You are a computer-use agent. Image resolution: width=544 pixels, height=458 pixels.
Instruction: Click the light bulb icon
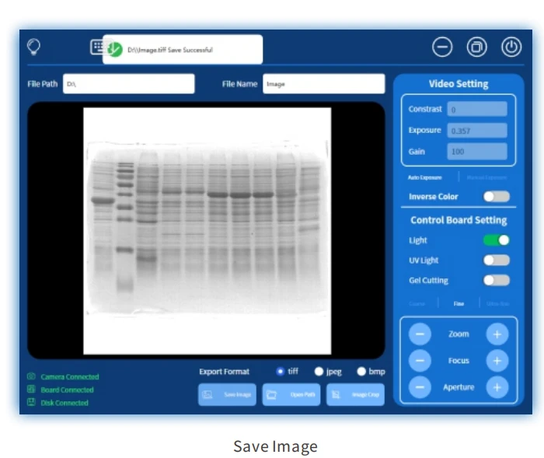tap(33, 47)
